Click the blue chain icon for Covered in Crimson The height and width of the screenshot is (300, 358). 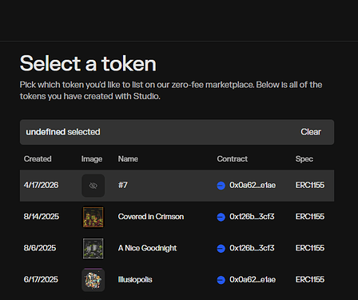pos(221,217)
